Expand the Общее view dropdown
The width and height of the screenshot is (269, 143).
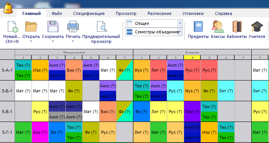tap(180, 23)
